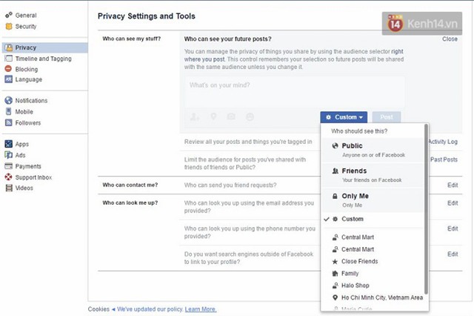Click the Blocking red icon in sidebar
The image size is (474, 316).
click(9, 69)
